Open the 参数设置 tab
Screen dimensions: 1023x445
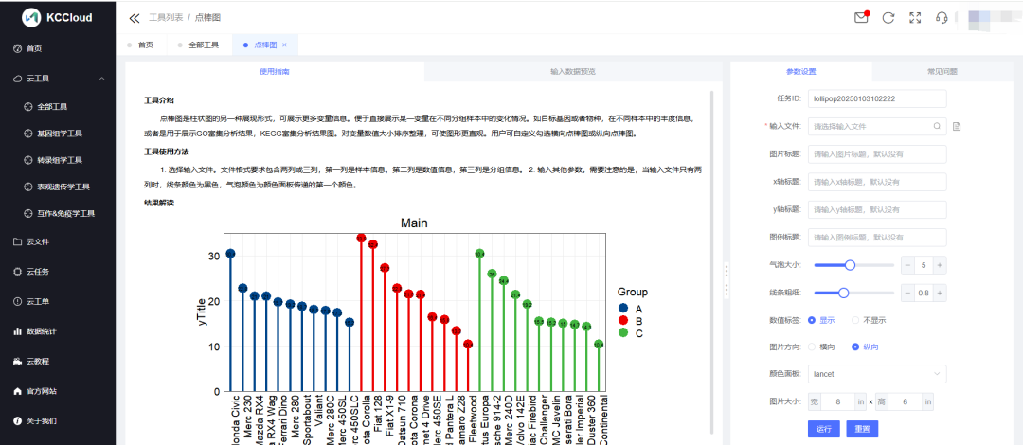tap(801, 71)
